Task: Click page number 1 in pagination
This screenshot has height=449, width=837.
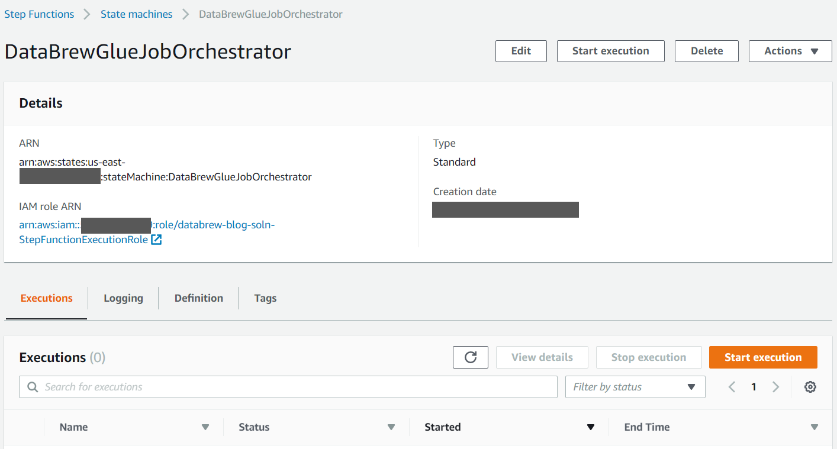Action: (x=754, y=387)
